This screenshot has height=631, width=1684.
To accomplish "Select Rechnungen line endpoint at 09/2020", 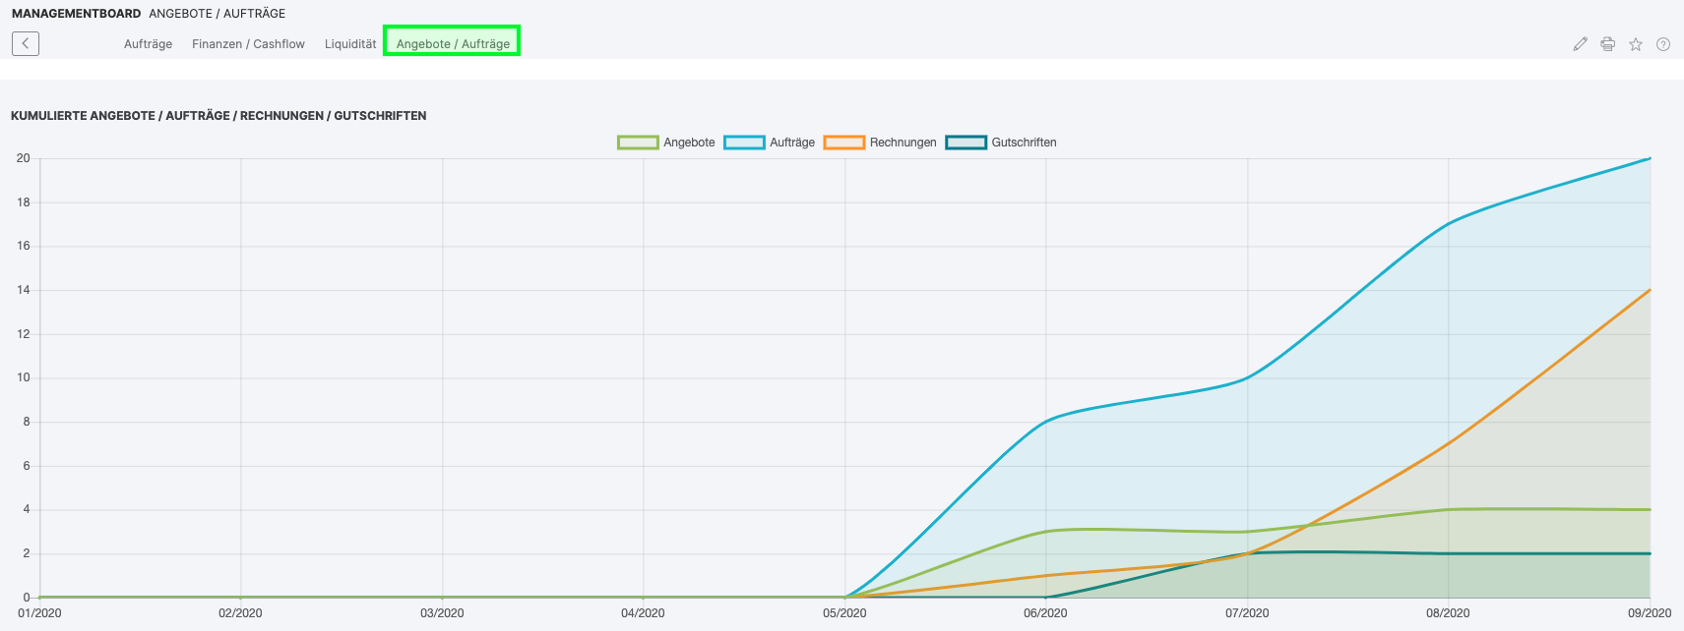I will click(x=1649, y=290).
